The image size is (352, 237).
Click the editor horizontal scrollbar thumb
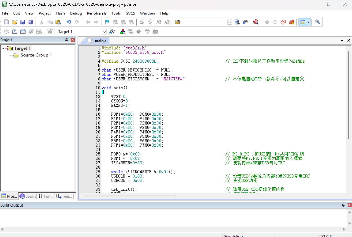[130, 196]
